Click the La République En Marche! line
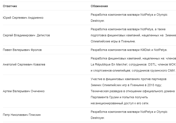This screenshot has width=176, height=123. pos(133,64)
